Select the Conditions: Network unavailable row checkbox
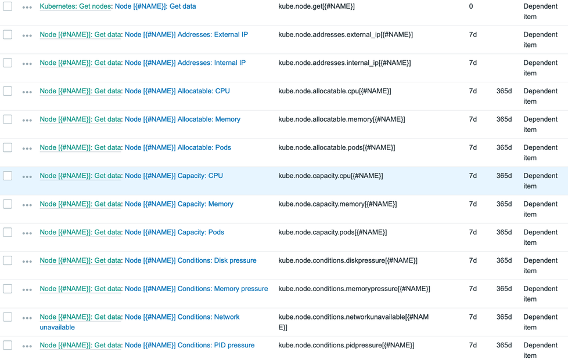Image resolution: width=568 pixels, height=363 pixels. click(x=8, y=317)
